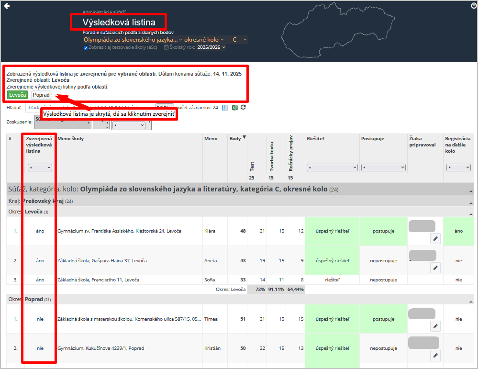This screenshot has width=478, height=369.
Task: Click the back arrow icon
Action: click(x=7, y=6)
